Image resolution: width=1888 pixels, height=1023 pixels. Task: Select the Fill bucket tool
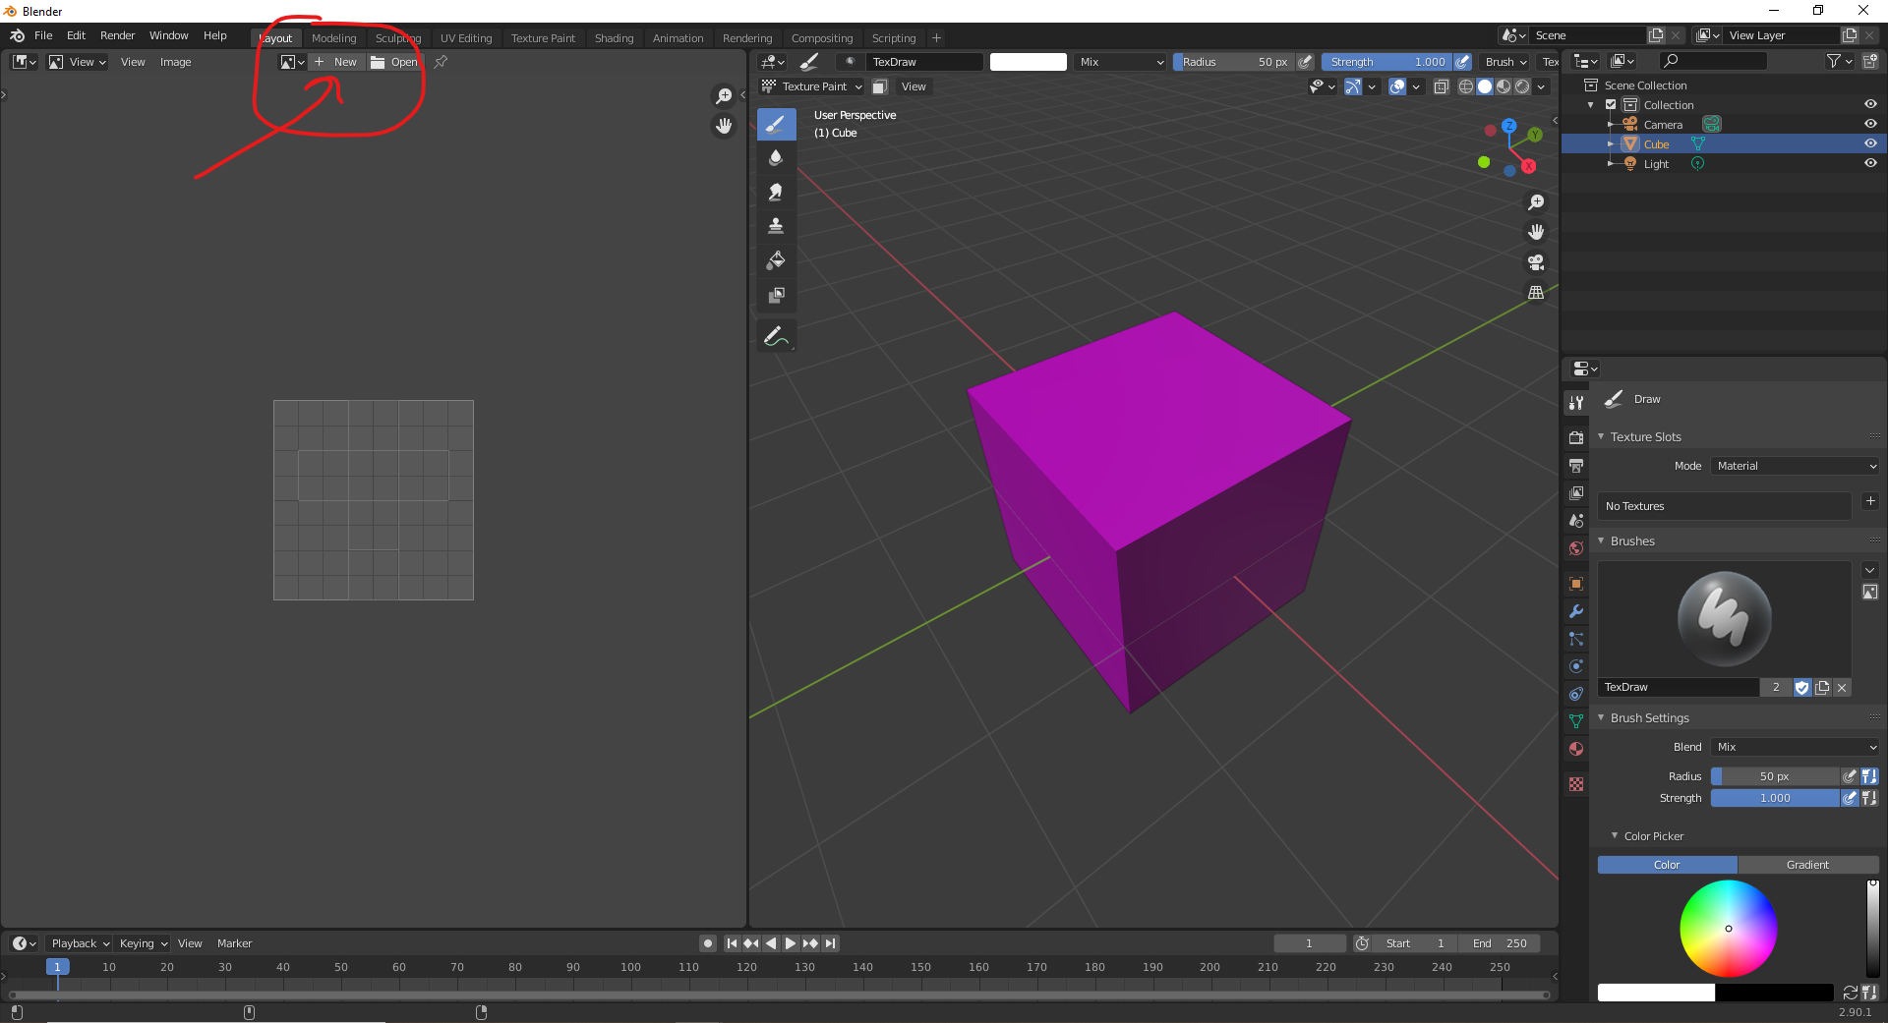[x=776, y=260]
